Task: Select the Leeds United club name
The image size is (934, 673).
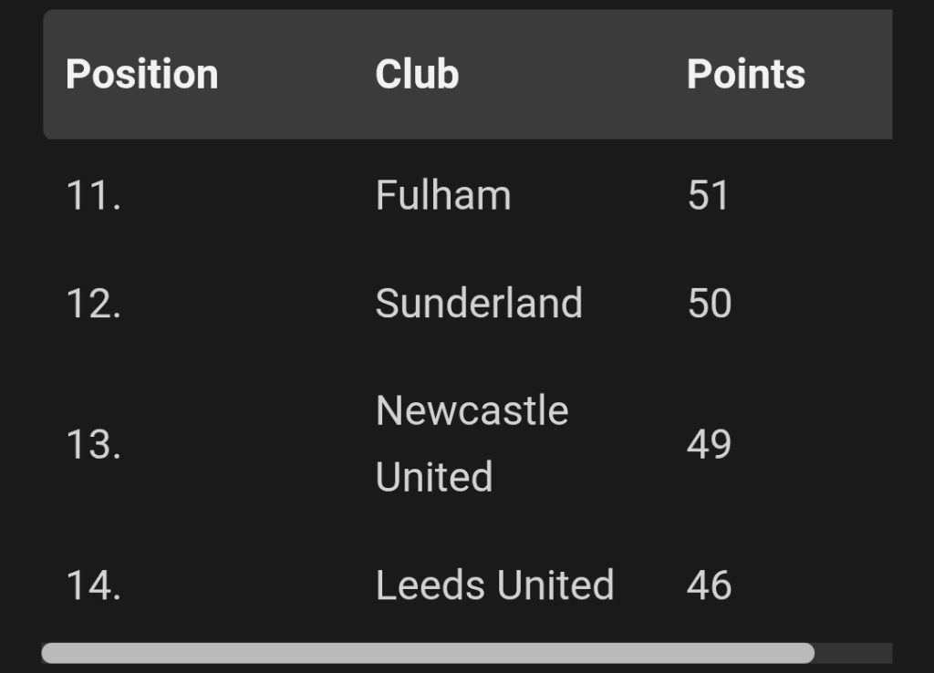Action: 495,585
